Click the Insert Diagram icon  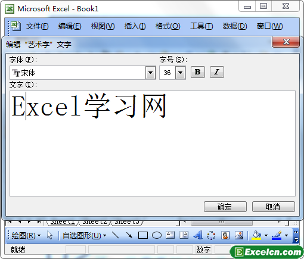click(x=211, y=235)
